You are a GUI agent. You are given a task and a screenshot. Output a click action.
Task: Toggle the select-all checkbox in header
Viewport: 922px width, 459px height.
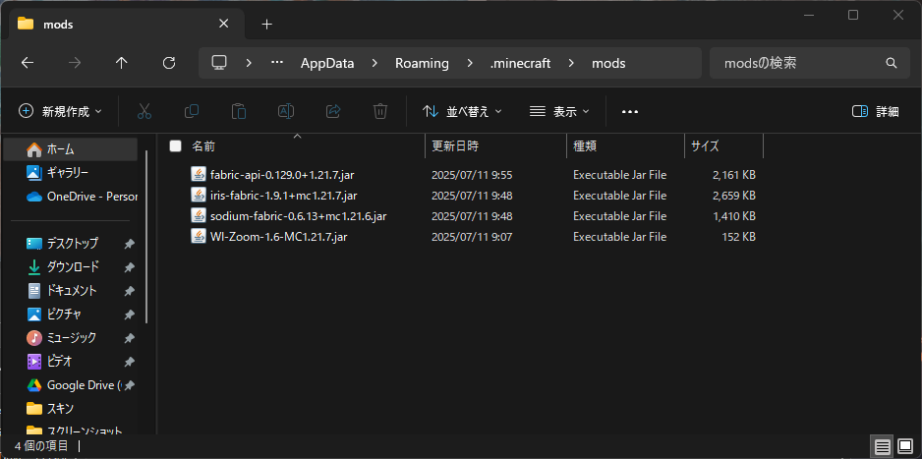pos(175,145)
